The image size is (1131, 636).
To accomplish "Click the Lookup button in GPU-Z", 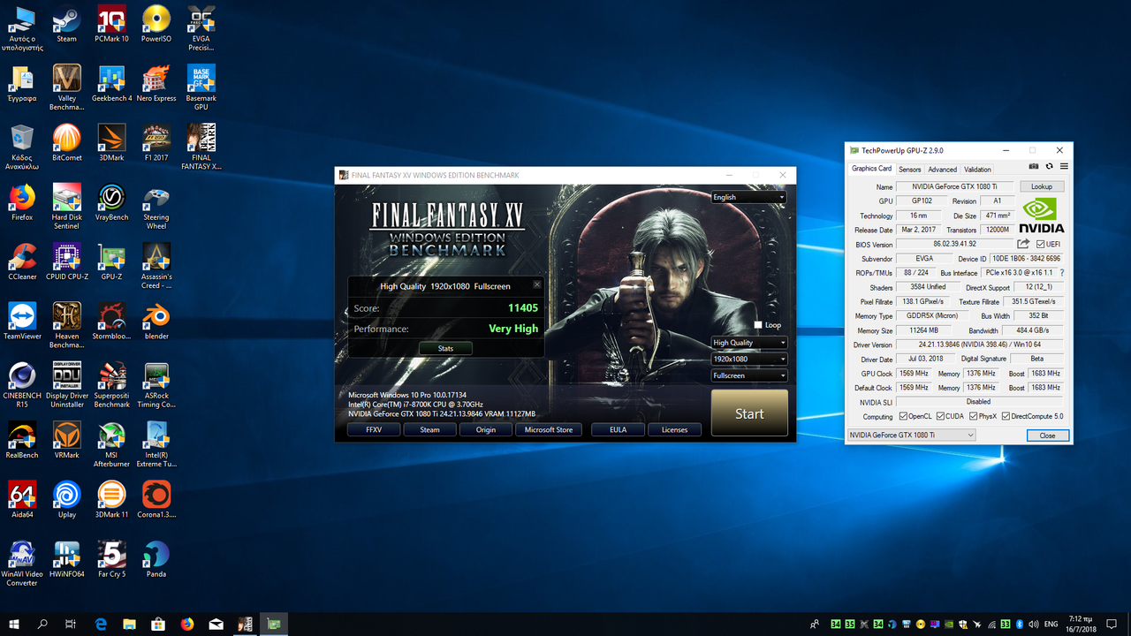I will tap(1042, 186).
